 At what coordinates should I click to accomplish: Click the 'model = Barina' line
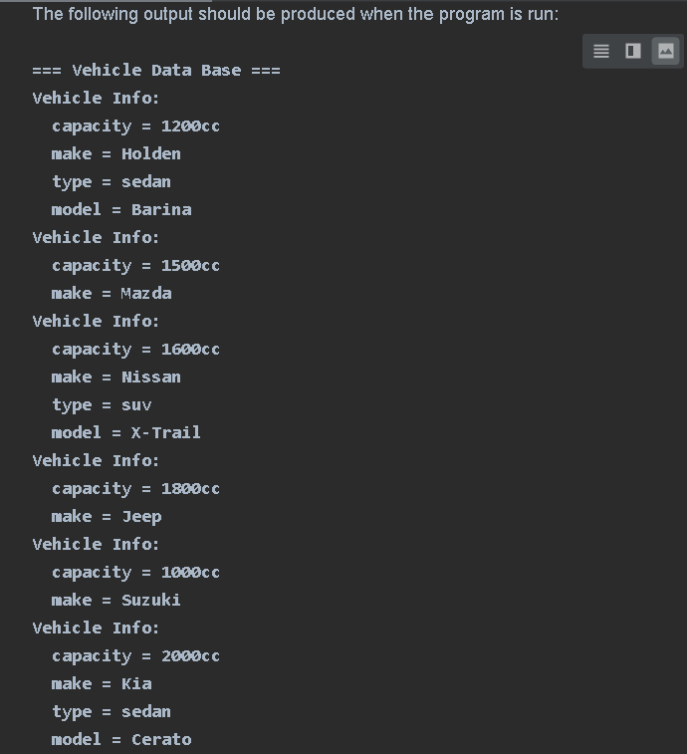point(121,209)
